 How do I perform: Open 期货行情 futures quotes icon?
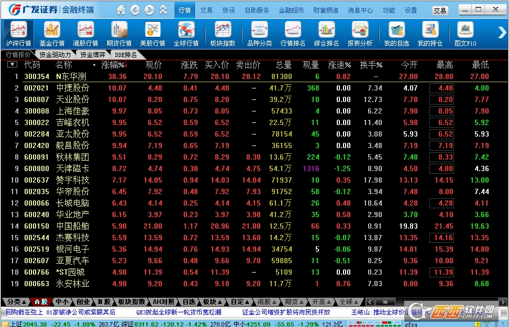[x=119, y=33]
